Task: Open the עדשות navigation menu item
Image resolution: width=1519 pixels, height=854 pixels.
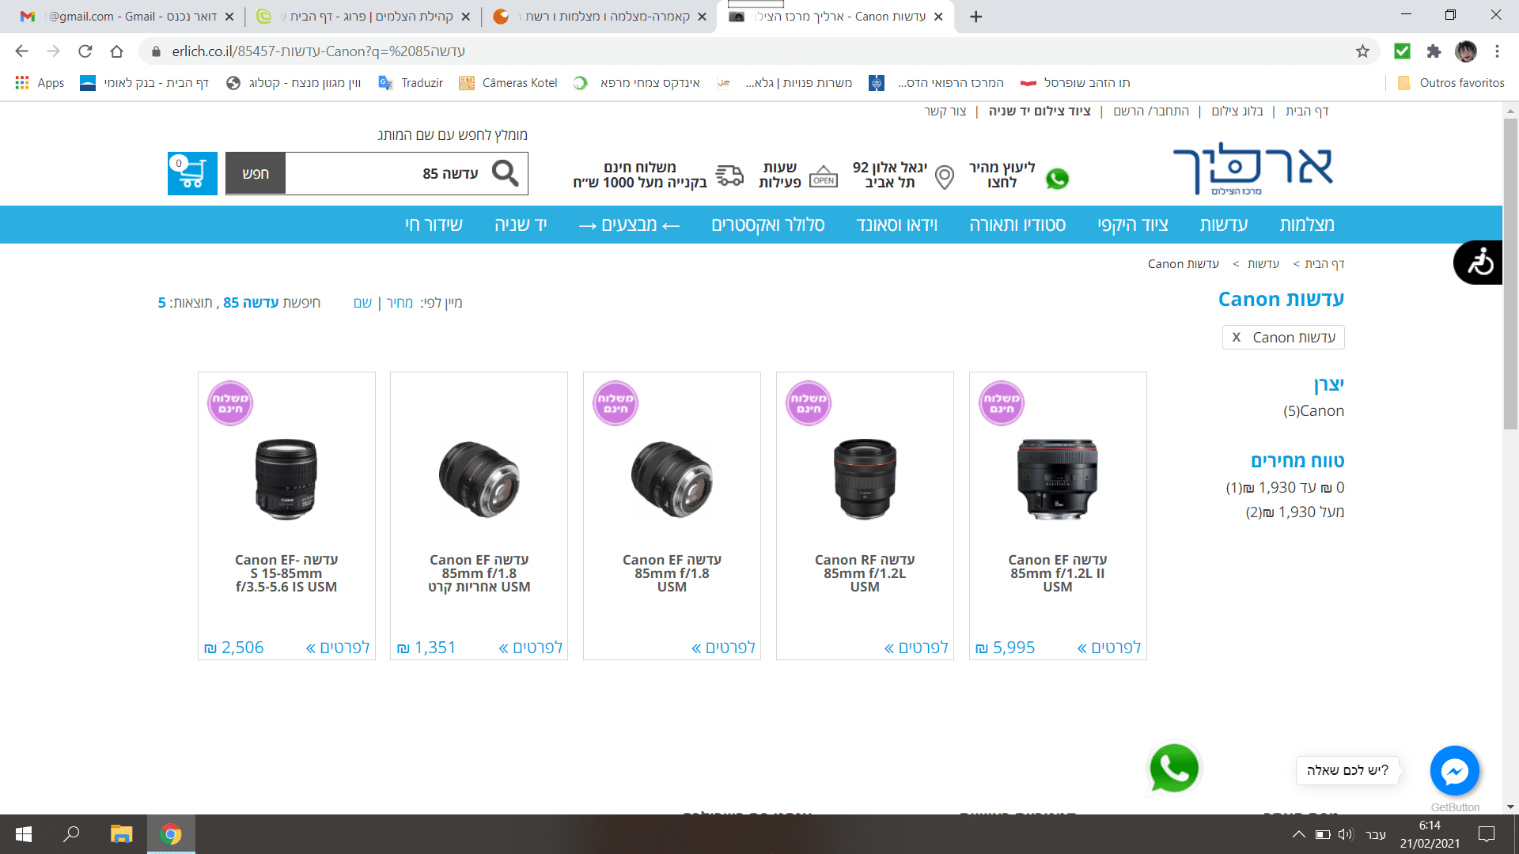Action: click(1223, 225)
